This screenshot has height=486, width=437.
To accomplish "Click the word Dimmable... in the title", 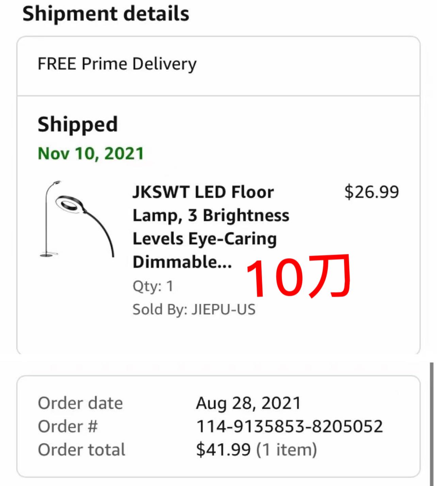I will coord(182,262).
